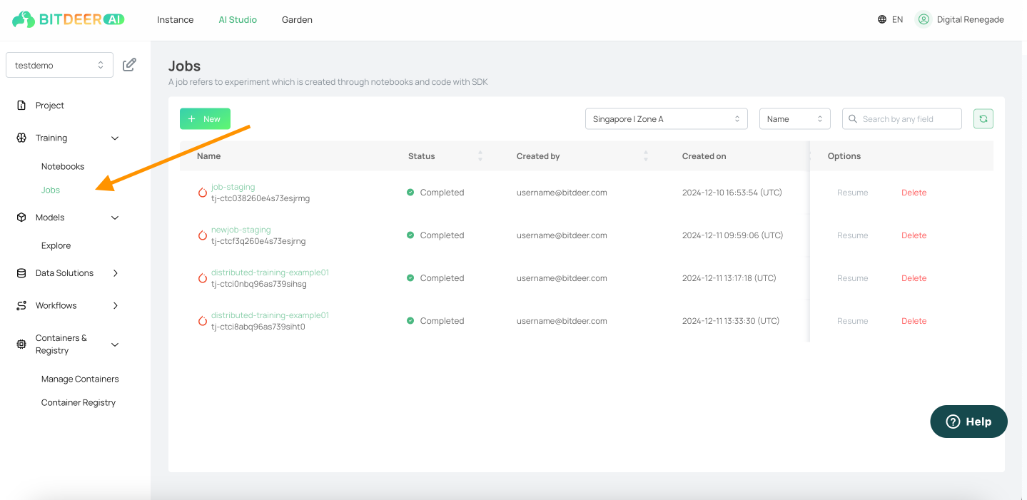This screenshot has width=1027, height=500.
Task: Click the Data Solutions database icon
Action: pyautogui.click(x=21, y=273)
